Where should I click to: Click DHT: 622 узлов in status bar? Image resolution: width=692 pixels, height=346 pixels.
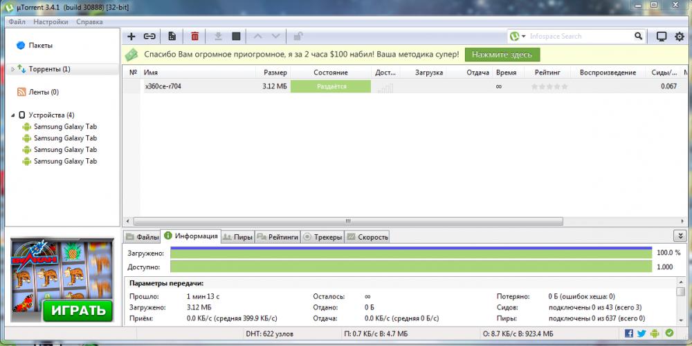click(269, 334)
